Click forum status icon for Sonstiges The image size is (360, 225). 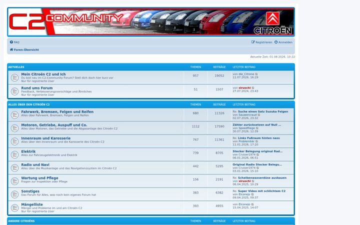click(x=14, y=194)
